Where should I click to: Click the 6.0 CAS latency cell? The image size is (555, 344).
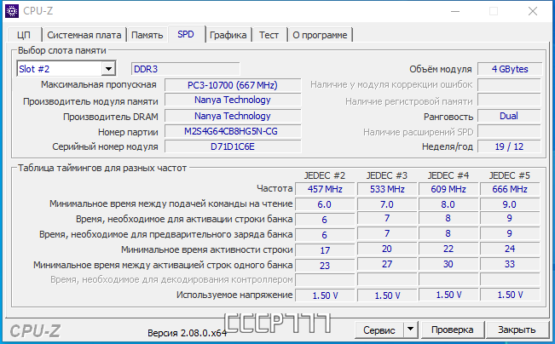(x=325, y=204)
